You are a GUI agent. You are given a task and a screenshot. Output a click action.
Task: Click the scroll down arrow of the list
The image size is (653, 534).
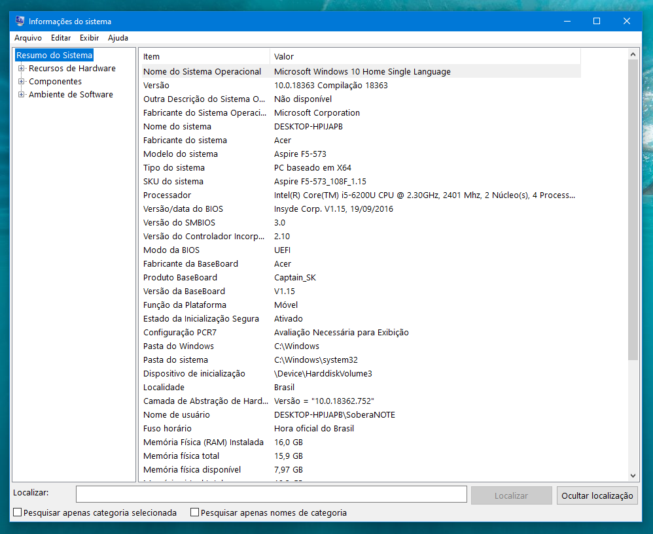click(633, 476)
